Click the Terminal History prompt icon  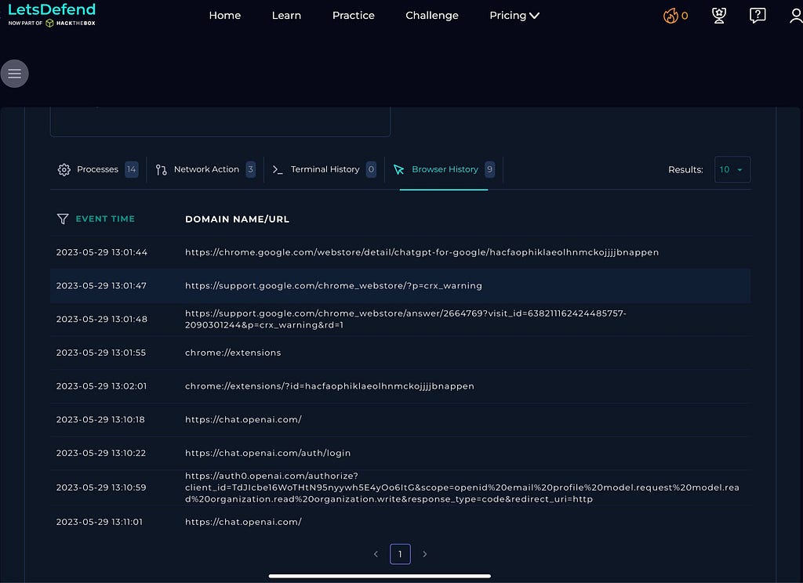(x=278, y=169)
